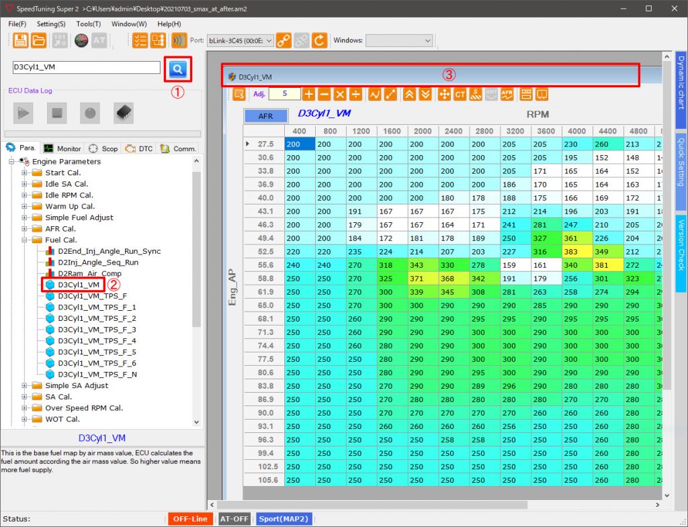Image resolution: width=688 pixels, height=527 pixels.
Task: Click the chip icon in ECU Data Log
Action: pos(124,113)
